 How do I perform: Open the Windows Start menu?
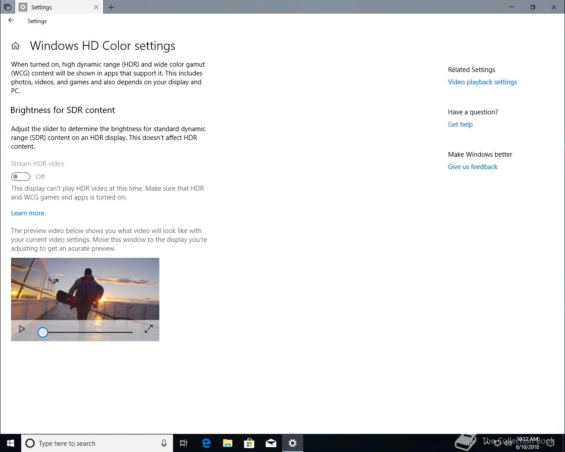click(11, 443)
